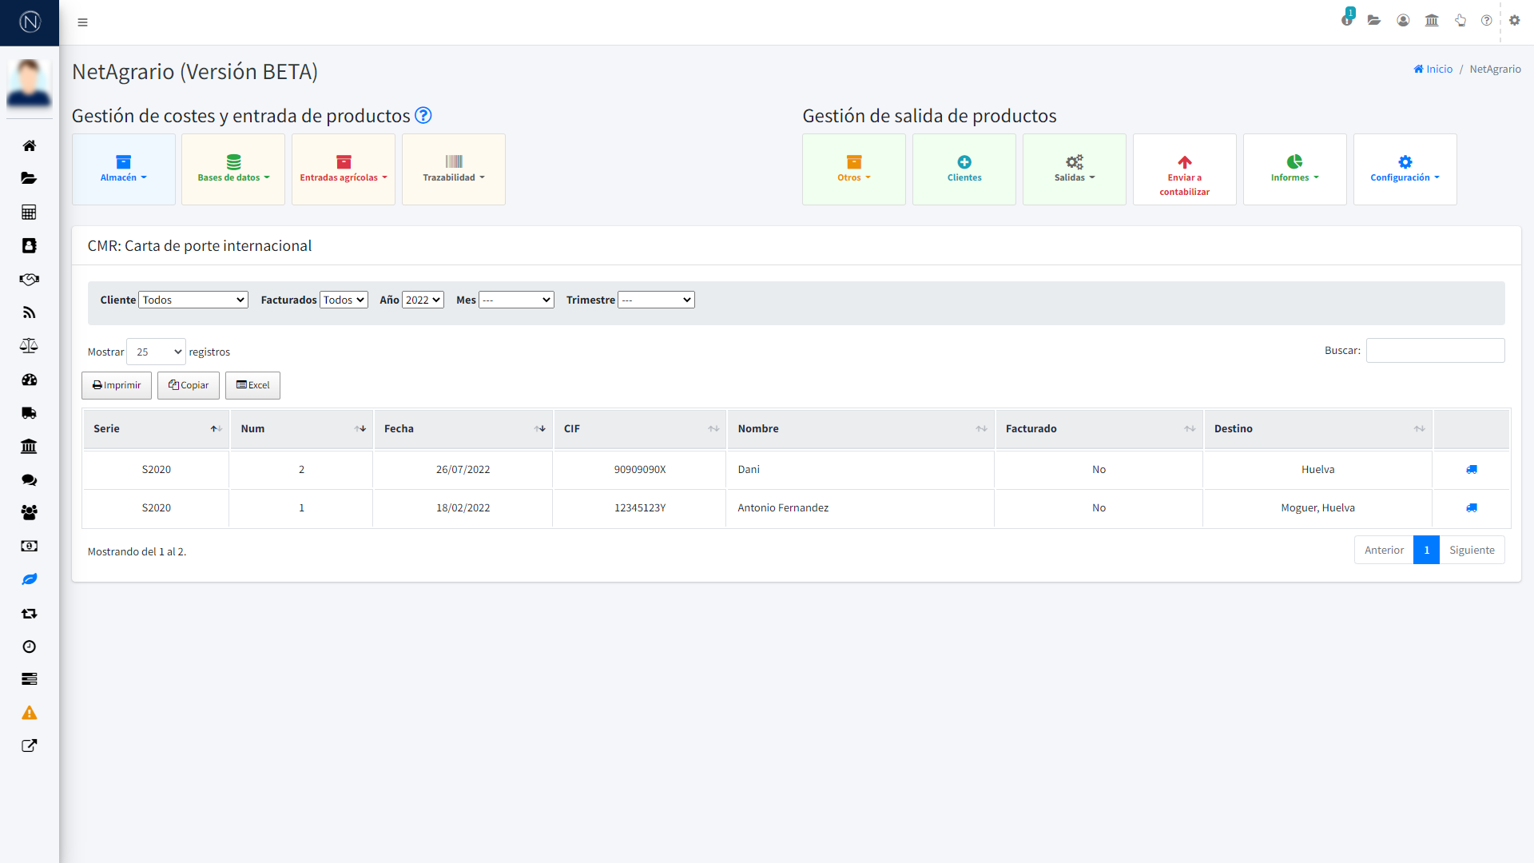Image resolution: width=1534 pixels, height=863 pixels.
Task: Open the help question mark beside Gestión de costes
Action: 423,116
